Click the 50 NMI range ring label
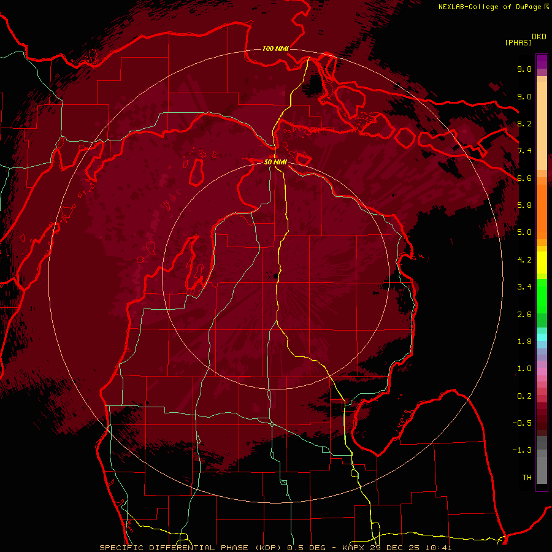The width and height of the screenshot is (552, 552). click(275, 162)
